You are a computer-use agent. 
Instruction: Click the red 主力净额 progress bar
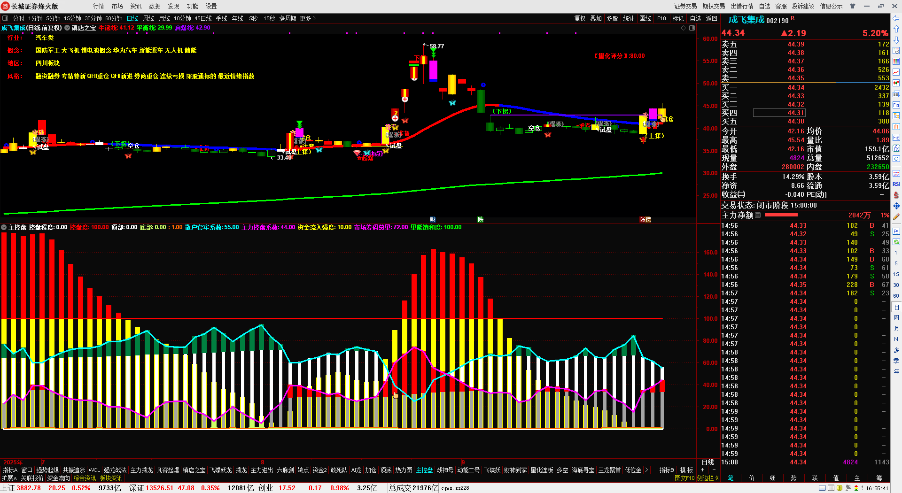[x=781, y=215]
